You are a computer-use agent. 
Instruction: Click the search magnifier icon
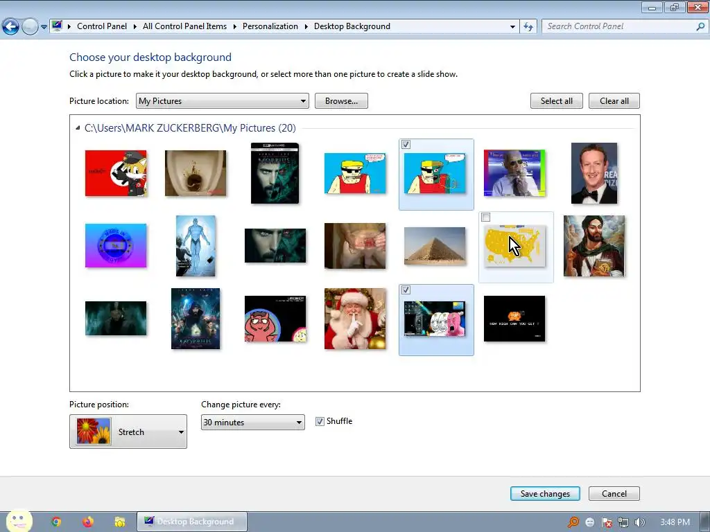coord(700,27)
